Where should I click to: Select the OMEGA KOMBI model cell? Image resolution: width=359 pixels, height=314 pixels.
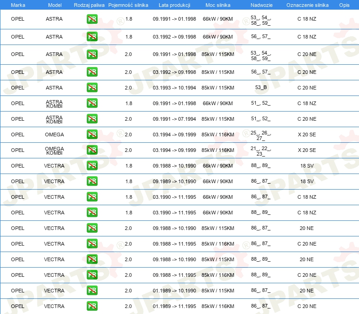pyautogui.click(x=54, y=151)
